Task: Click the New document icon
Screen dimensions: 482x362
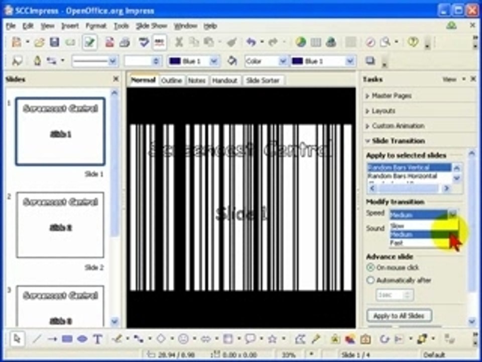Action: click(16, 42)
